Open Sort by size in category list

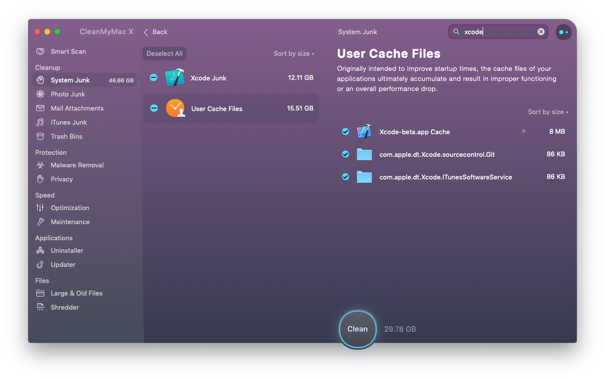click(293, 54)
